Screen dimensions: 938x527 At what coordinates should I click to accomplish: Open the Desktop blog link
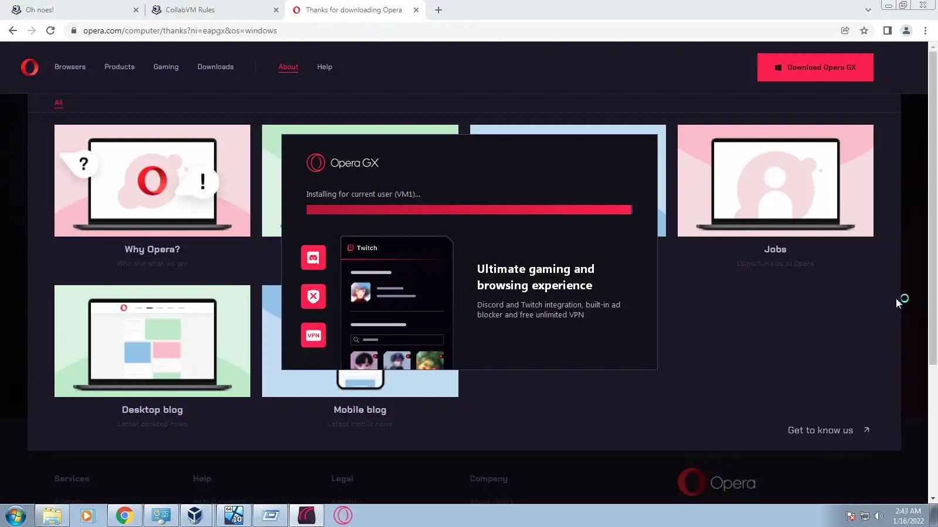click(152, 410)
